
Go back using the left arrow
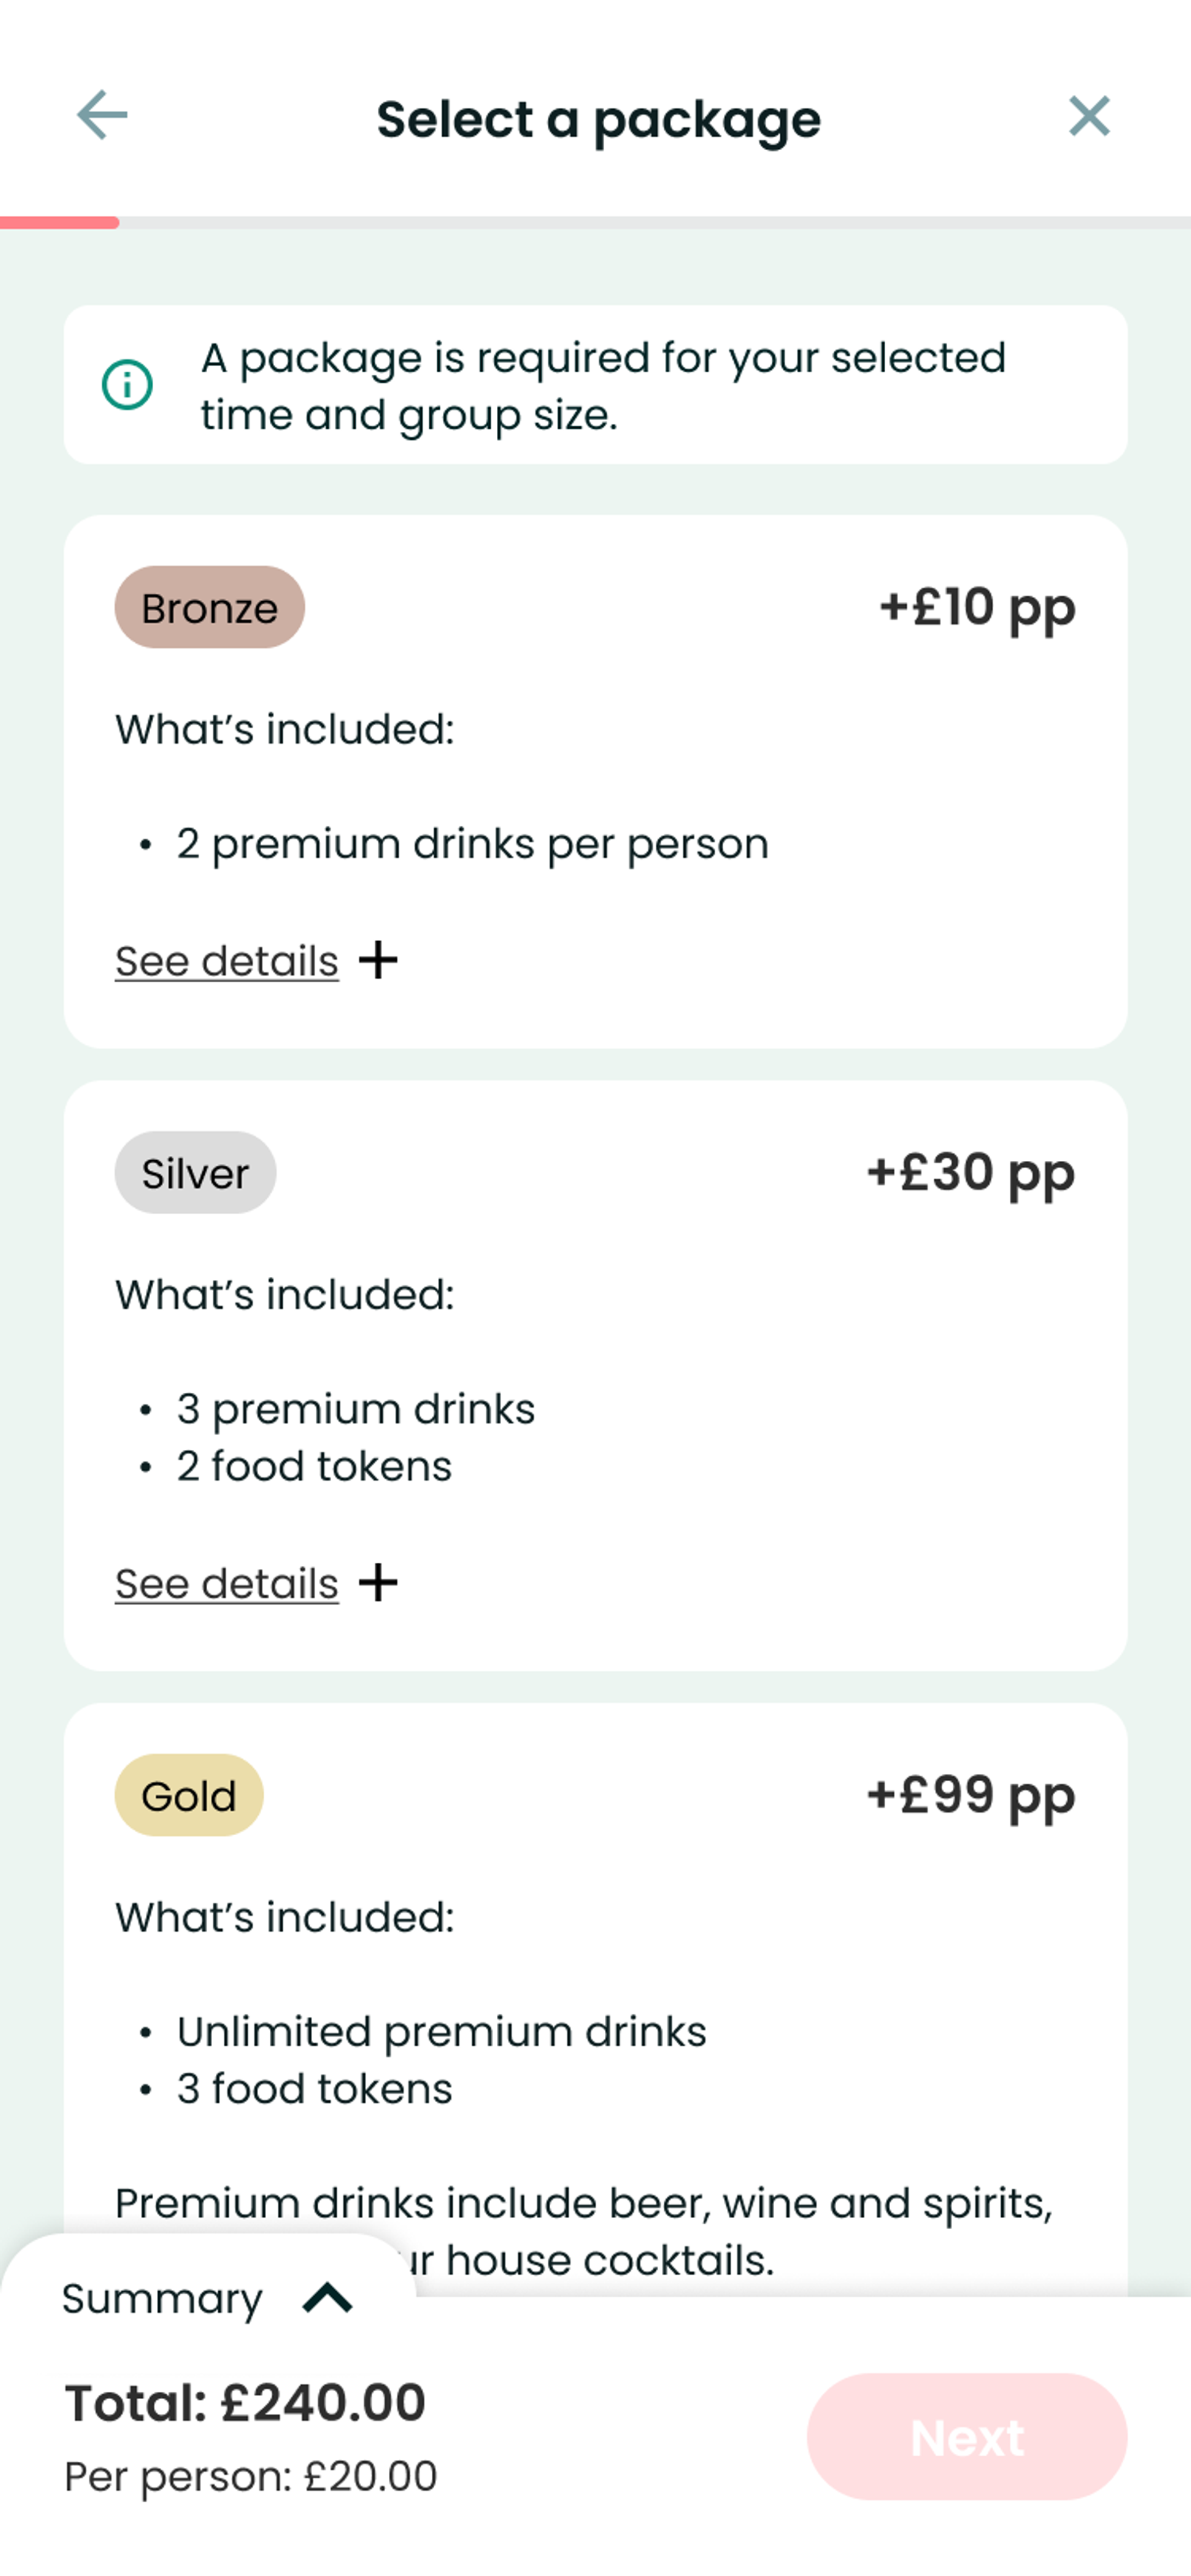click(x=102, y=115)
